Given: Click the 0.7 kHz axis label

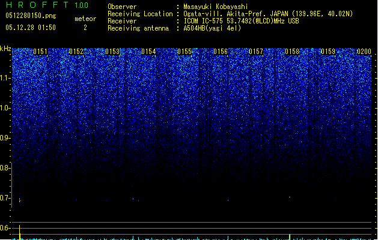Looking at the screenshot, I should (5, 198).
